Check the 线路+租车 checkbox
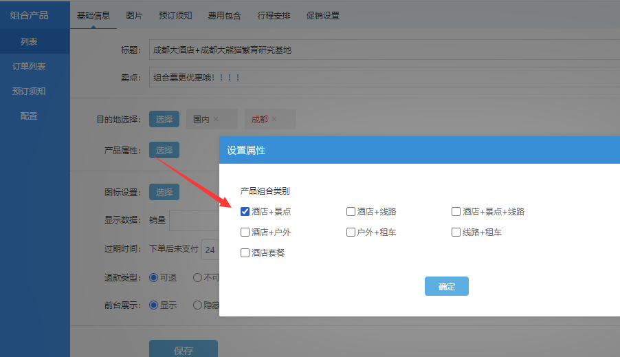620x357 pixels. [456, 232]
